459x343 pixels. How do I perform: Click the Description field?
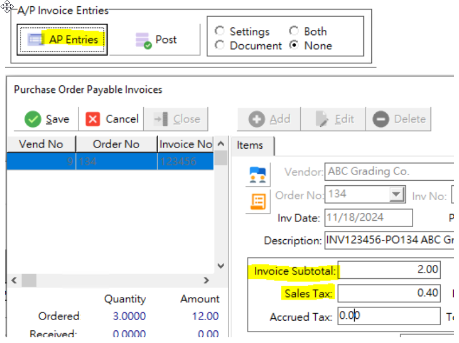click(x=389, y=240)
